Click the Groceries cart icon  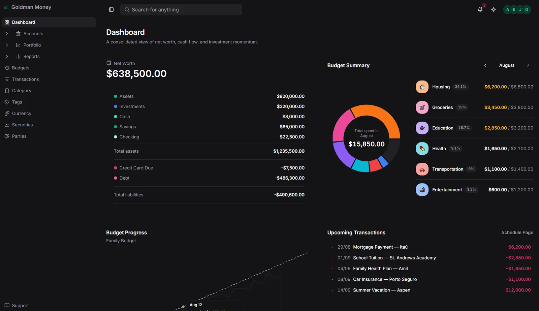point(422,107)
